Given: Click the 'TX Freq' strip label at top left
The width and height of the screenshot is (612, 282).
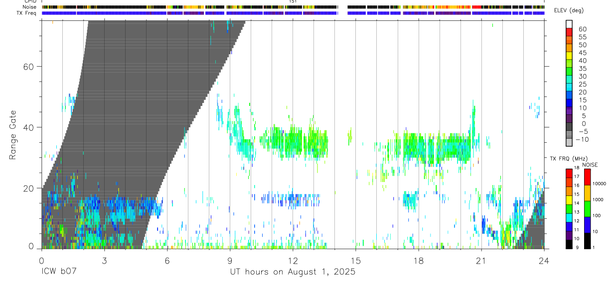Looking at the screenshot, I should pyautogui.click(x=26, y=13).
